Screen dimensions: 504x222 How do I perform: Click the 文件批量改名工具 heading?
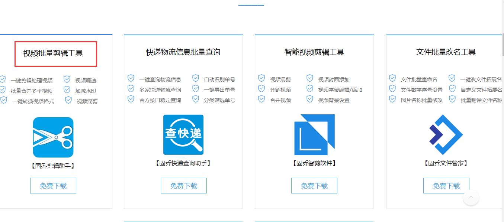point(446,52)
